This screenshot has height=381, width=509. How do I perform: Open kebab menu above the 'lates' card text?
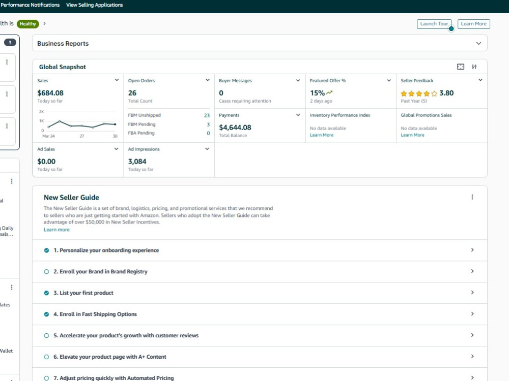pos(12,287)
